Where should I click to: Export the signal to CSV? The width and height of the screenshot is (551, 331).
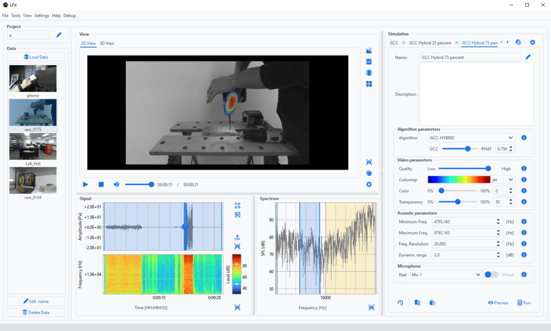237,237
